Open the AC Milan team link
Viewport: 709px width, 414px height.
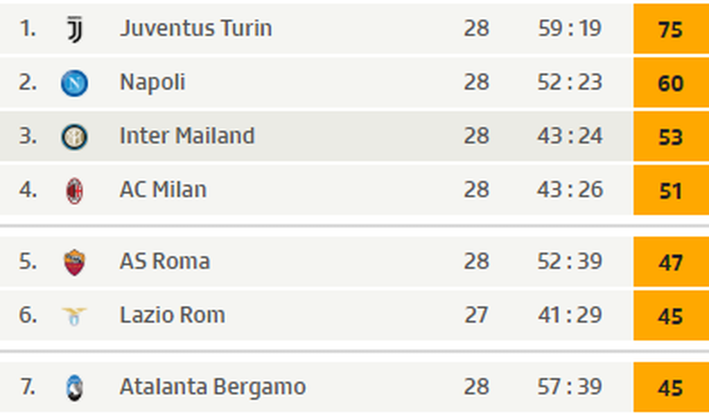point(163,190)
